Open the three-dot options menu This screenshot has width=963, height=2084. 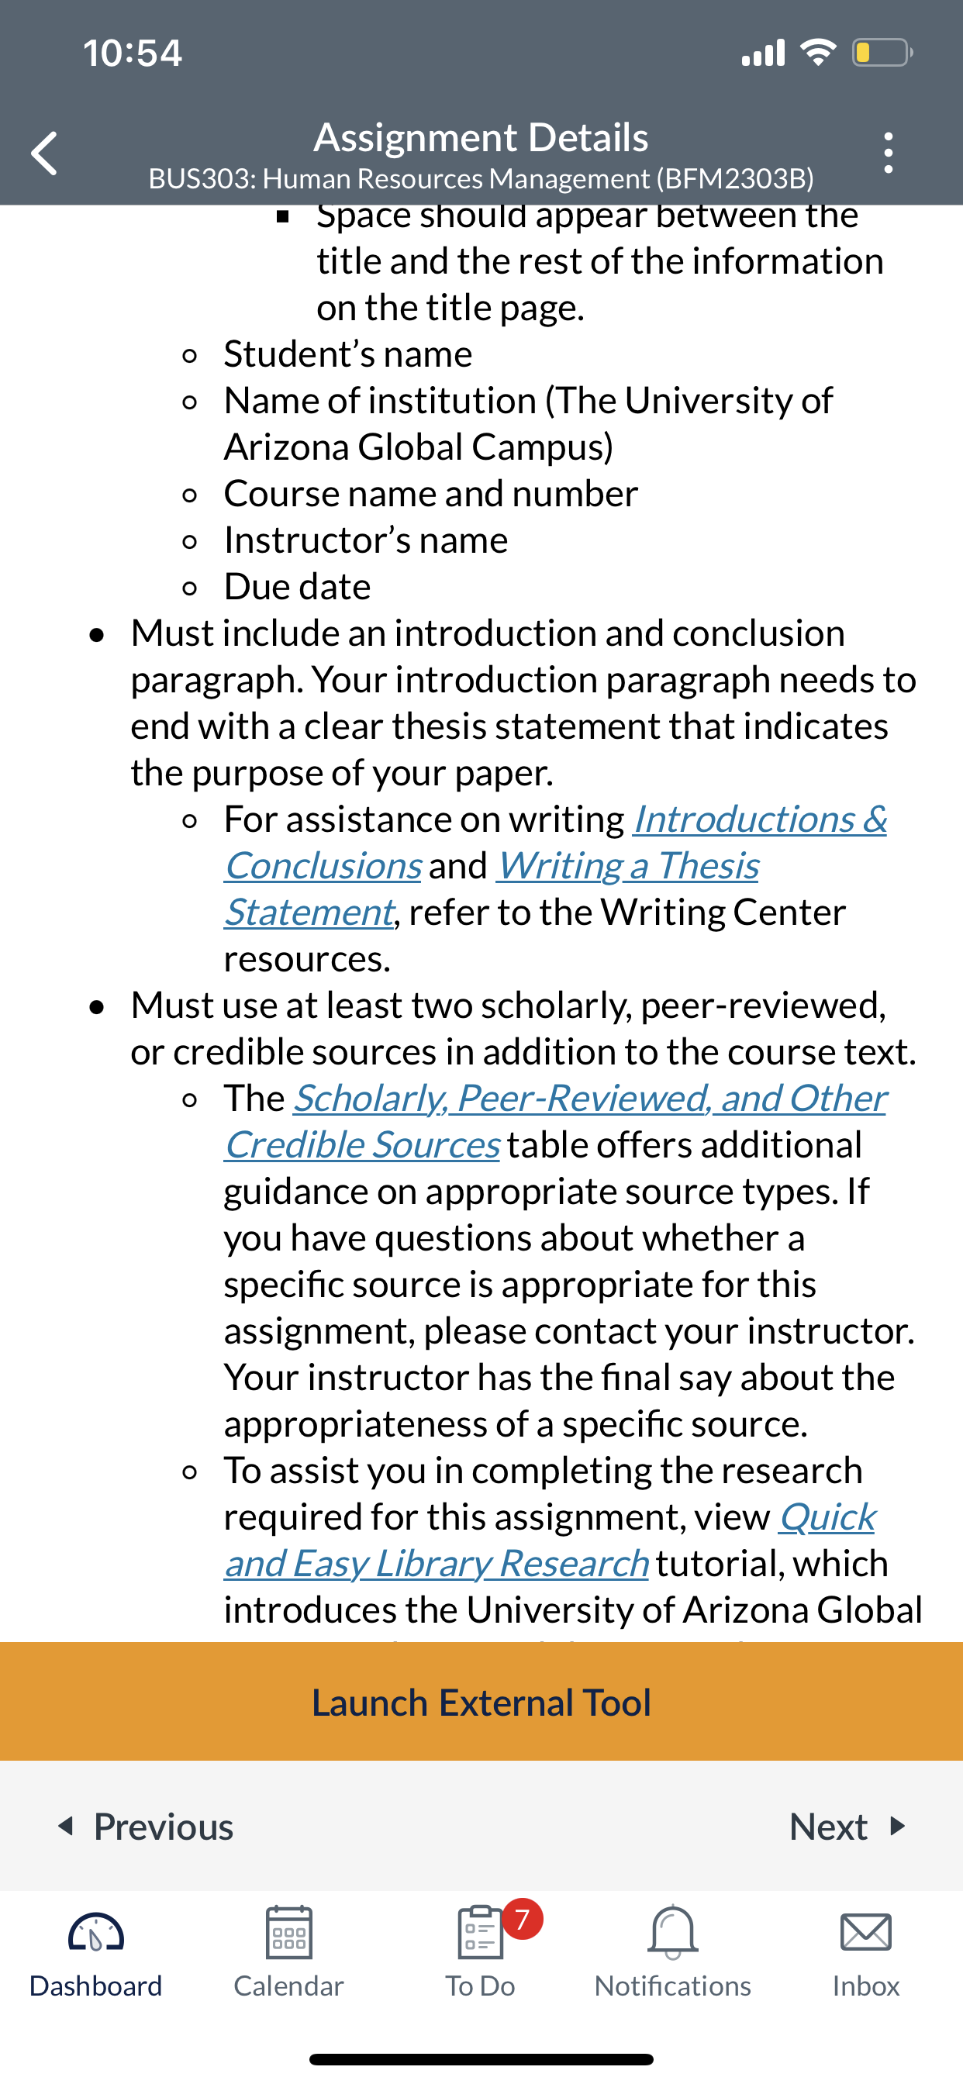click(889, 153)
